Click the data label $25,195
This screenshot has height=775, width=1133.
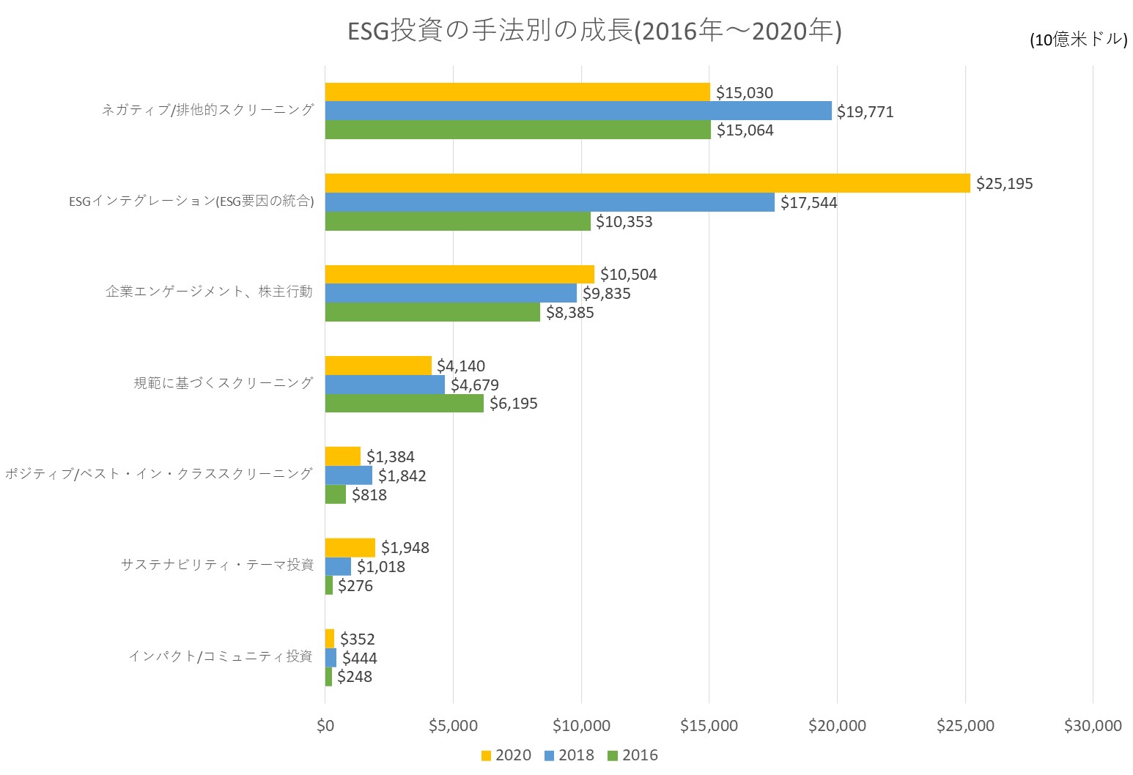pyautogui.click(x=1005, y=183)
